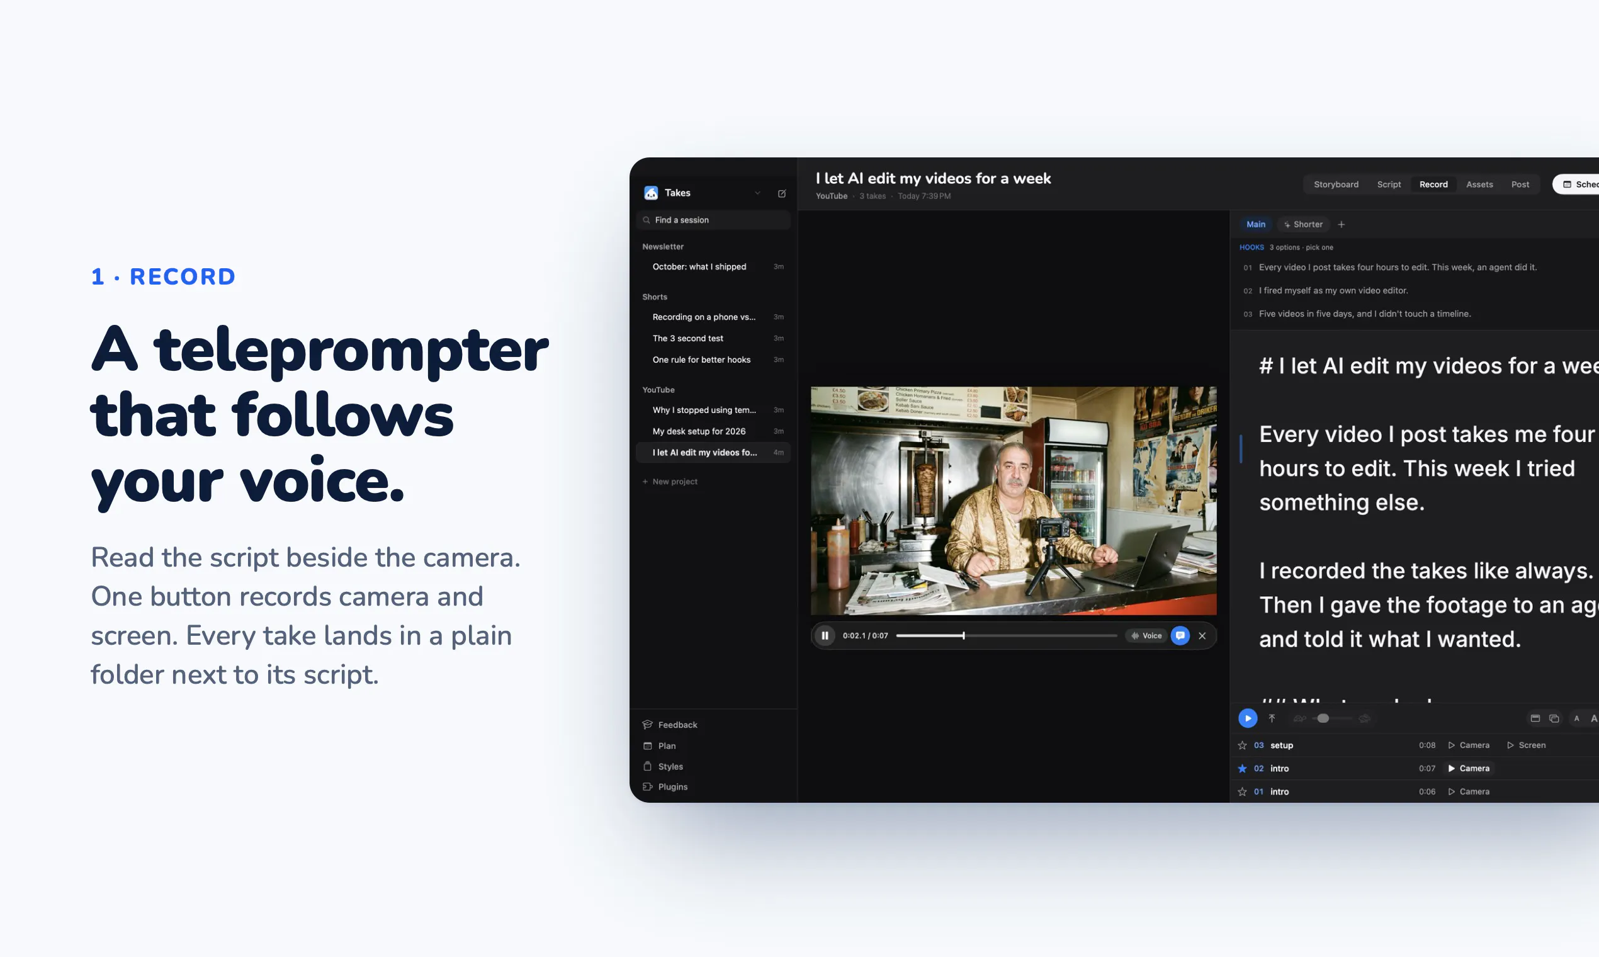
Task: Star take 01 intro
Action: pos(1243,792)
